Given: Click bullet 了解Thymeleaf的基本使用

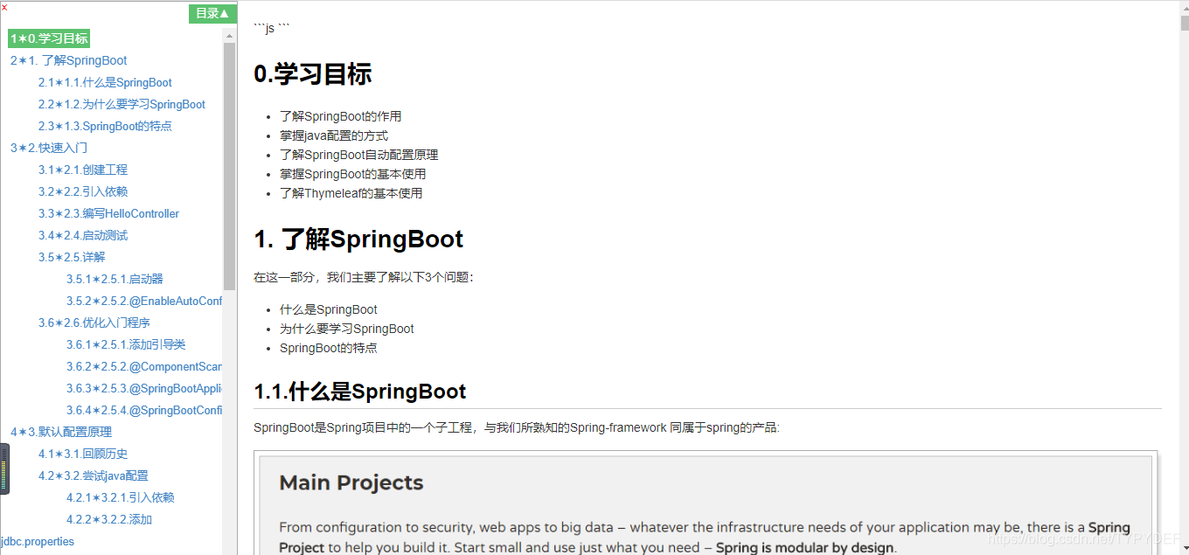Looking at the screenshot, I should 351,193.
